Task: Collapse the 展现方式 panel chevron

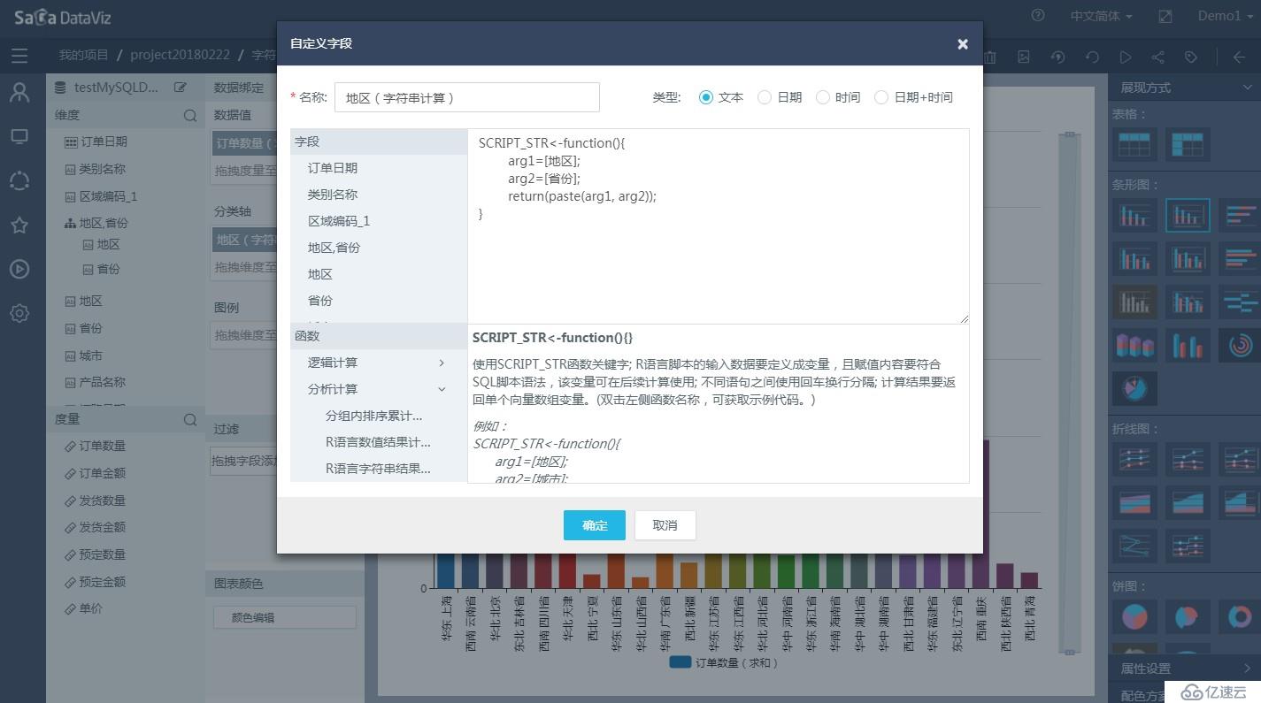Action: [1248, 88]
